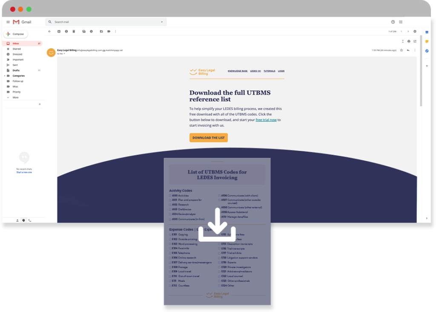Click the 'free trial now' link
The width and height of the screenshot is (436, 312).
(x=266, y=120)
